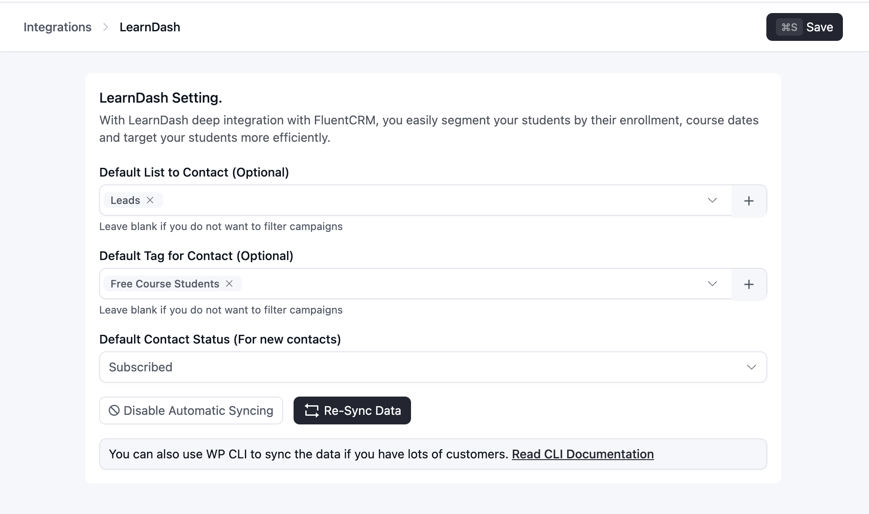Screen dimensions: 869x514
Task: Disable Automatic Syncing
Action: [x=191, y=411]
